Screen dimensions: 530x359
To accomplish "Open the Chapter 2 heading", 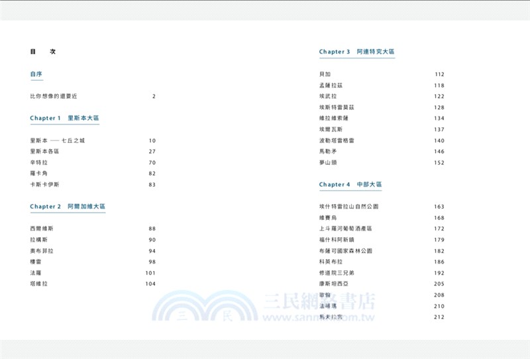I will coord(68,207).
